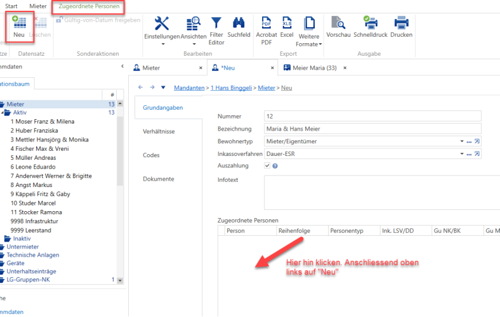Click help icon beside Auszahlung checkbox
Image resolution: width=500 pixels, height=317 pixels.
pyautogui.click(x=275, y=166)
